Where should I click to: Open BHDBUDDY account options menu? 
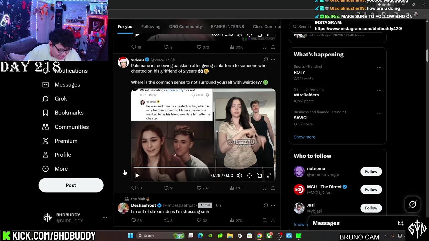[x=105, y=218]
